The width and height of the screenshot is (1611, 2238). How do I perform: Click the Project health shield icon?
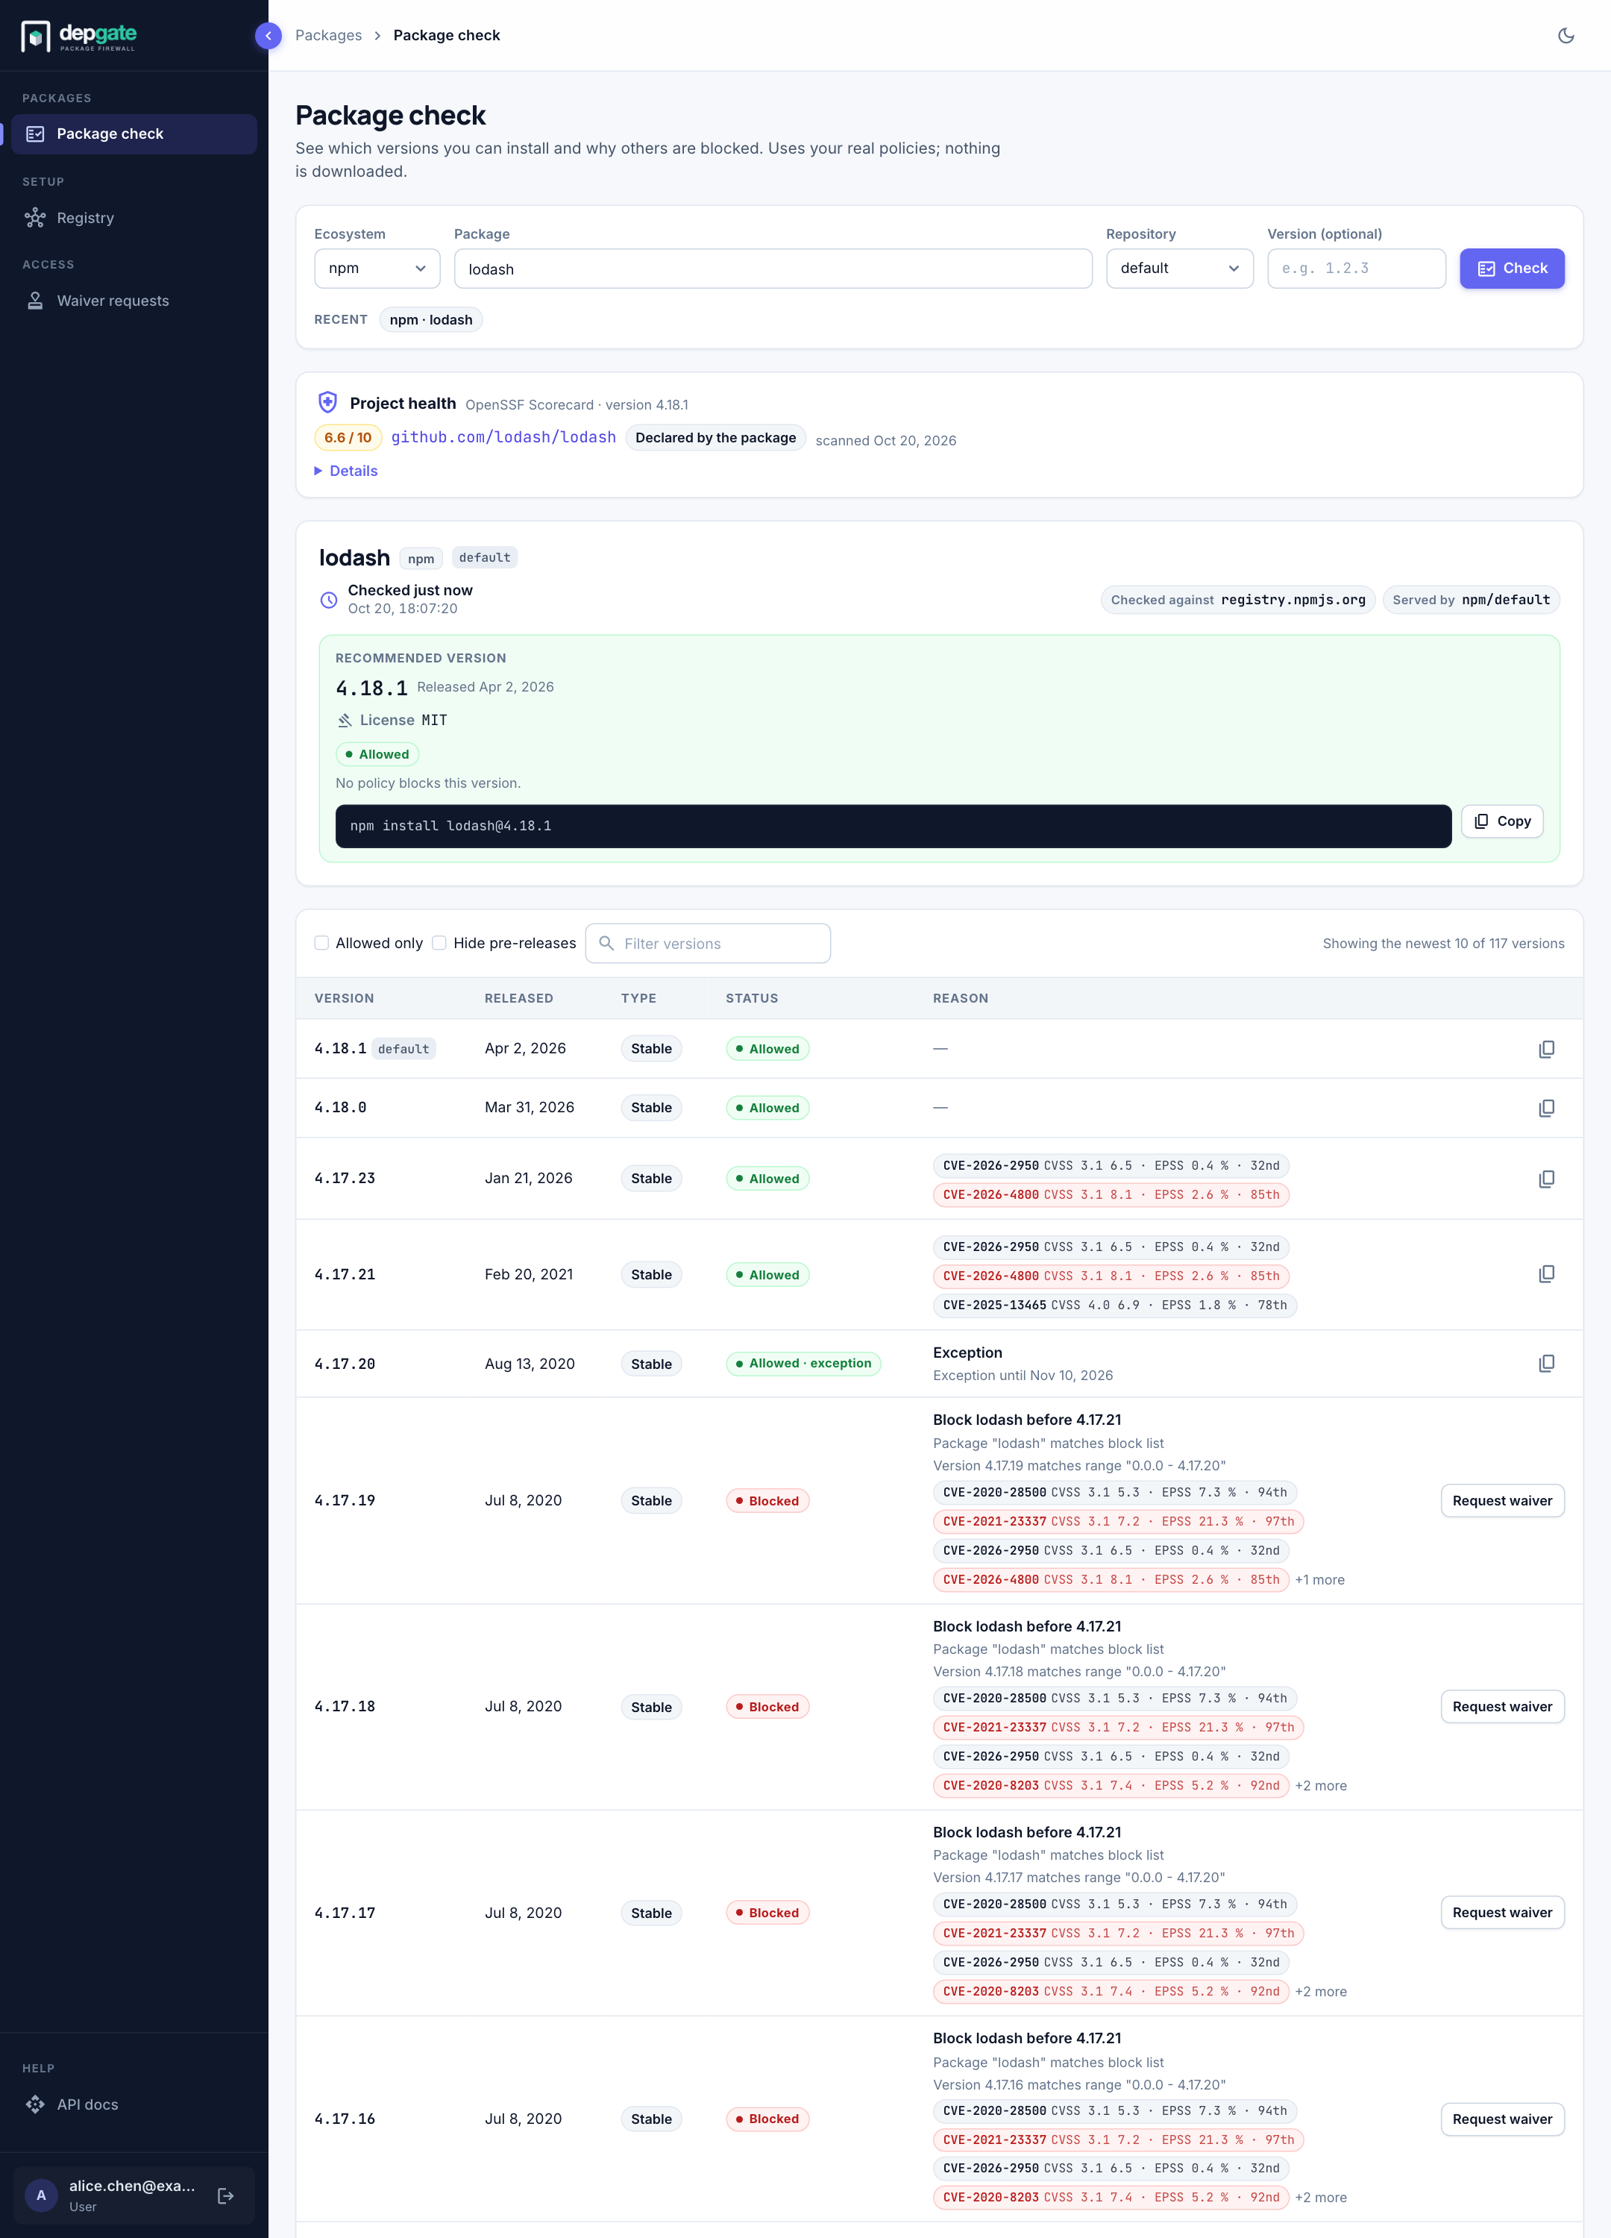[327, 403]
